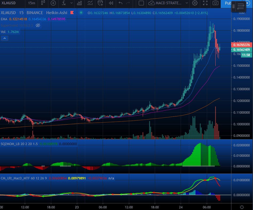Click the blue EMA value 0.16454336
This screenshot has height=210, width=253.
click(x=37, y=19)
